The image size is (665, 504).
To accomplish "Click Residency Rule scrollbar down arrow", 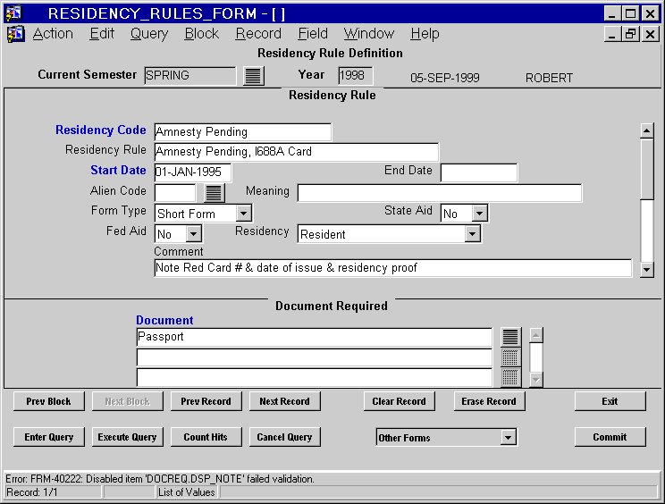I will (x=647, y=270).
